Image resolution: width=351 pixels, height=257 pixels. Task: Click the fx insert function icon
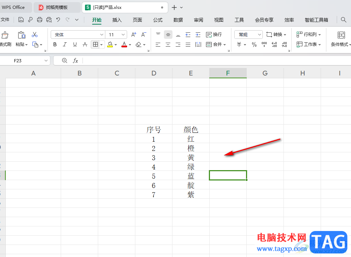(75, 61)
